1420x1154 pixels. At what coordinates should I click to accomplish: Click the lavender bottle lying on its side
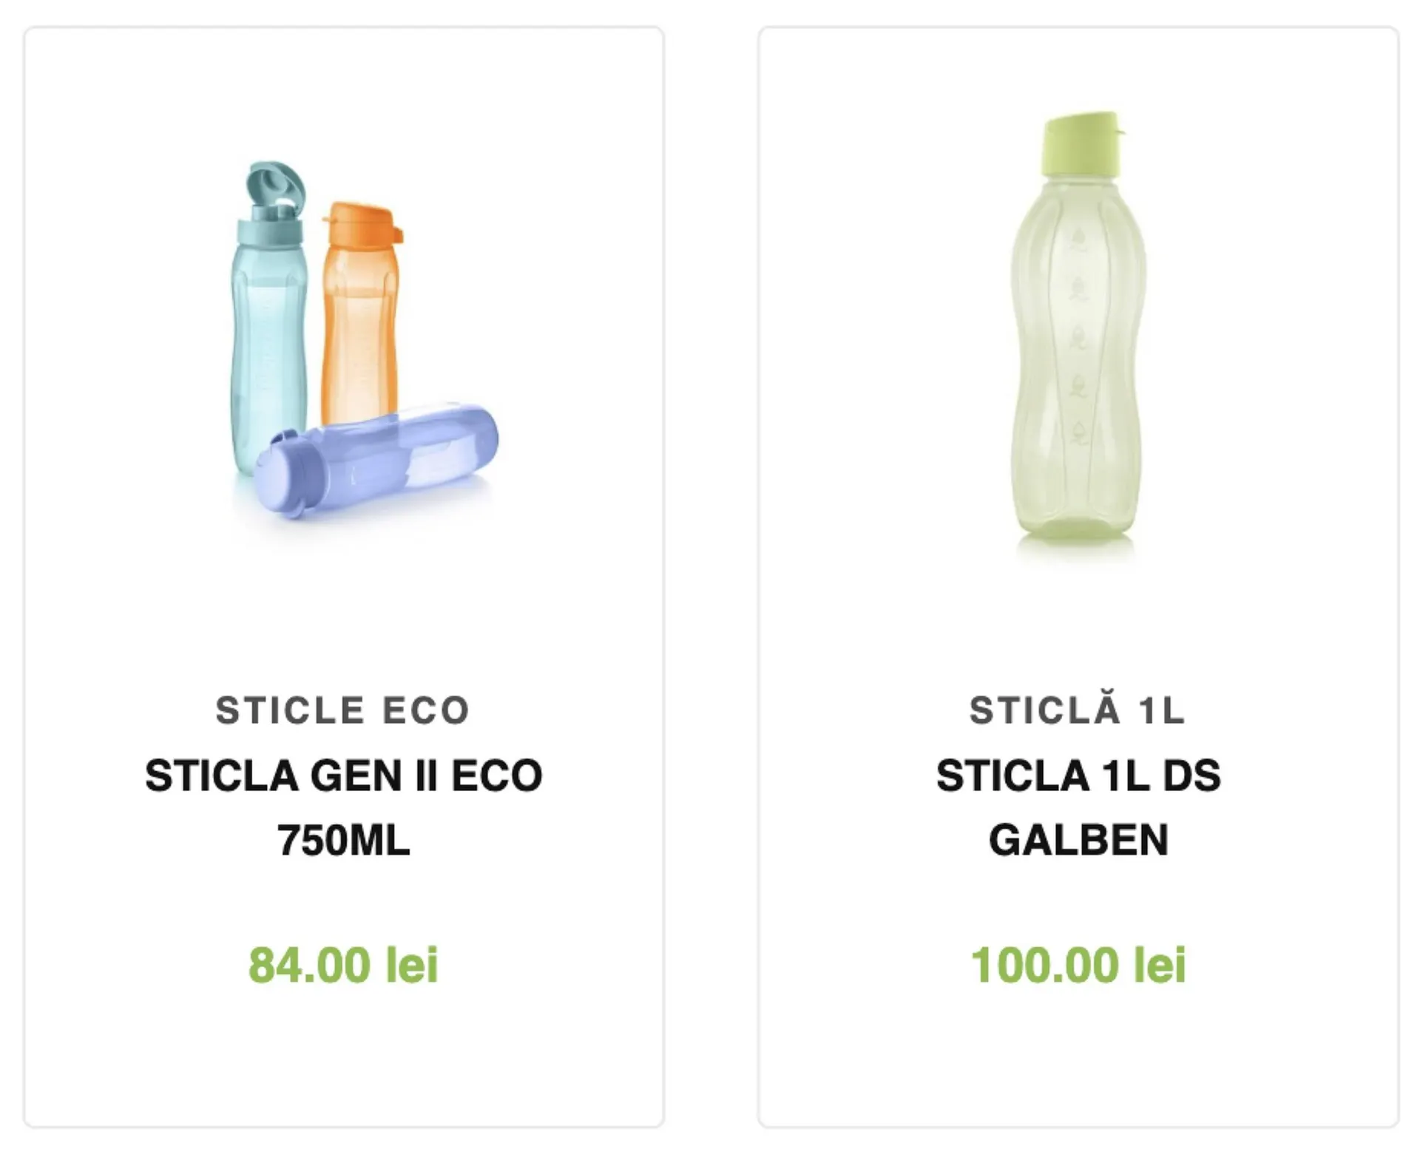coord(399,451)
